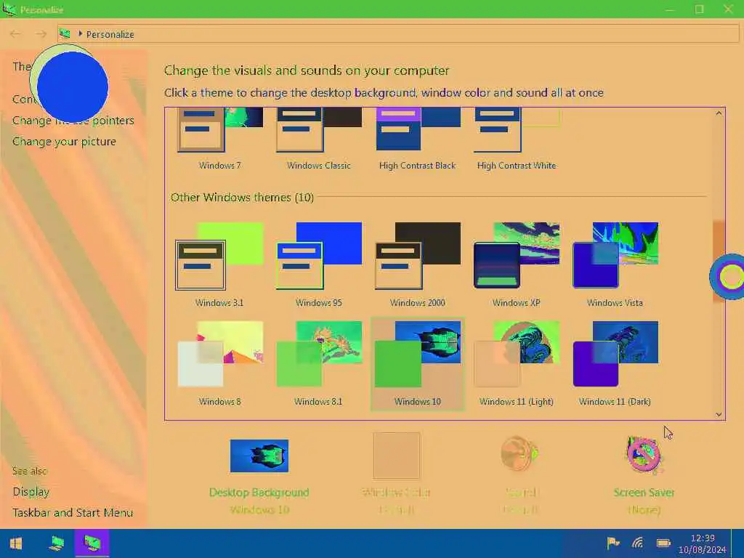Open the first pinned taskbar app
744x558 pixels.
(57, 543)
